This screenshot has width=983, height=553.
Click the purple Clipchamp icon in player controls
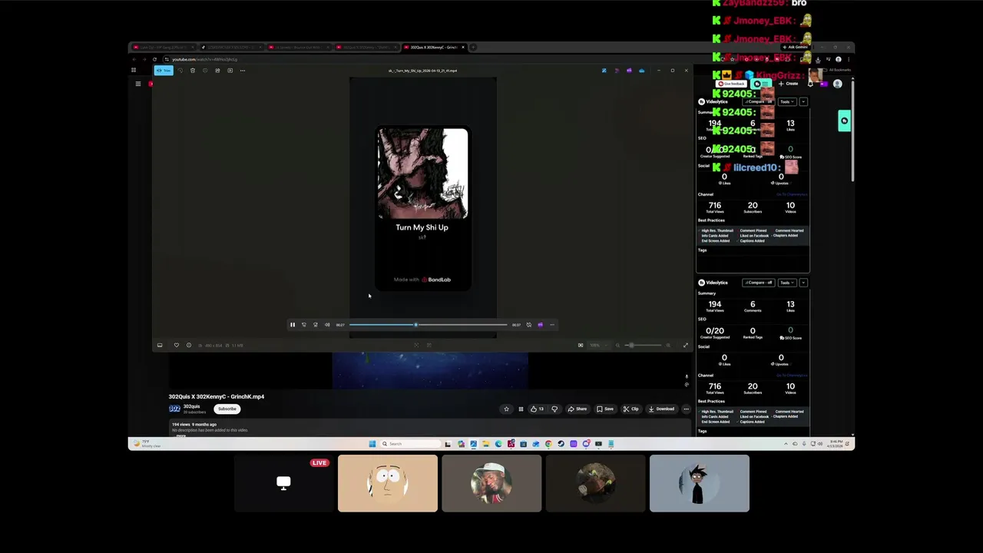pyautogui.click(x=540, y=325)
